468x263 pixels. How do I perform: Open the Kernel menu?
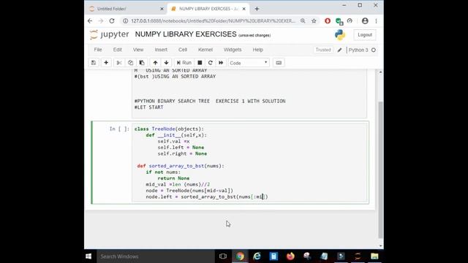[205, 50]
